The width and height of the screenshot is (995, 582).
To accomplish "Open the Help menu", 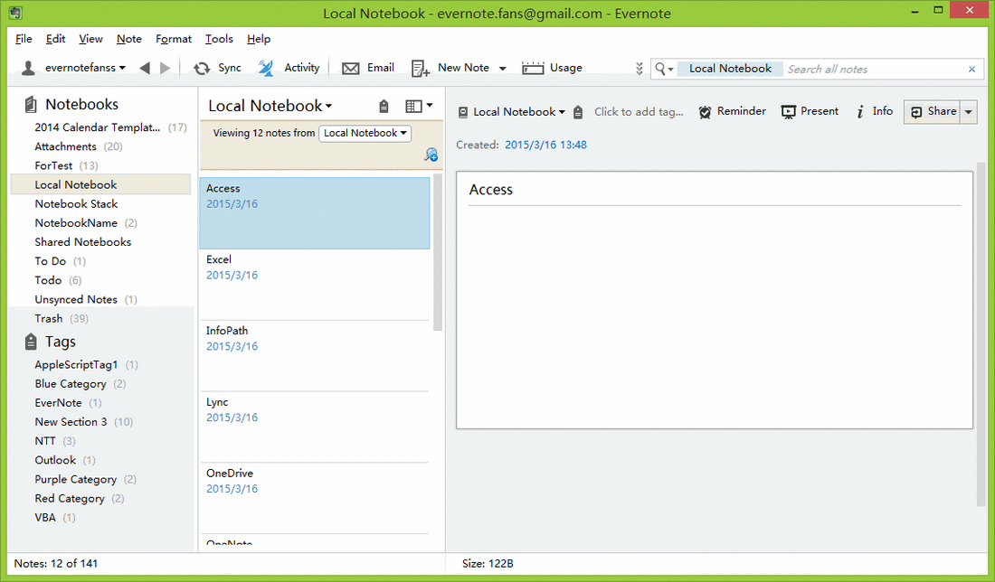I will coord(259,39).
